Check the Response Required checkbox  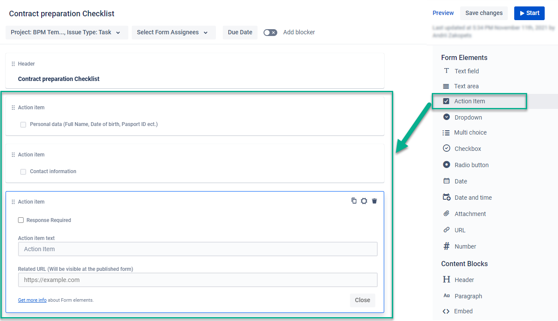(21, 220)
